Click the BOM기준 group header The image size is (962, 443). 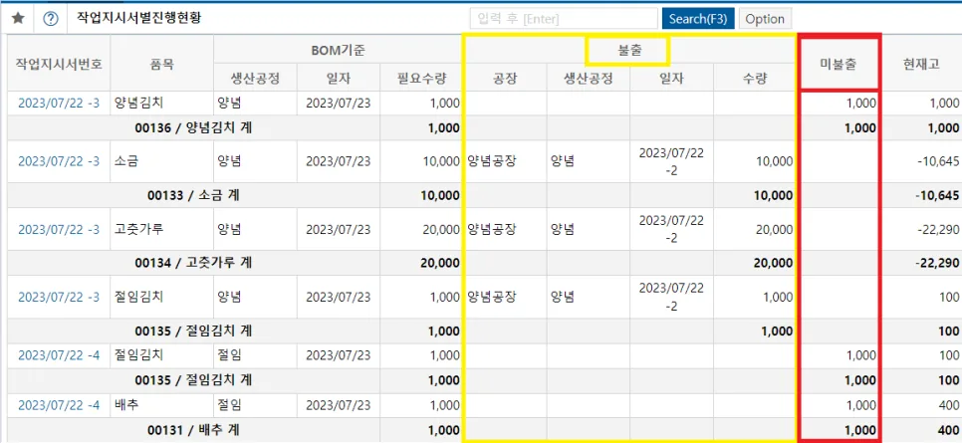(338, 51)
